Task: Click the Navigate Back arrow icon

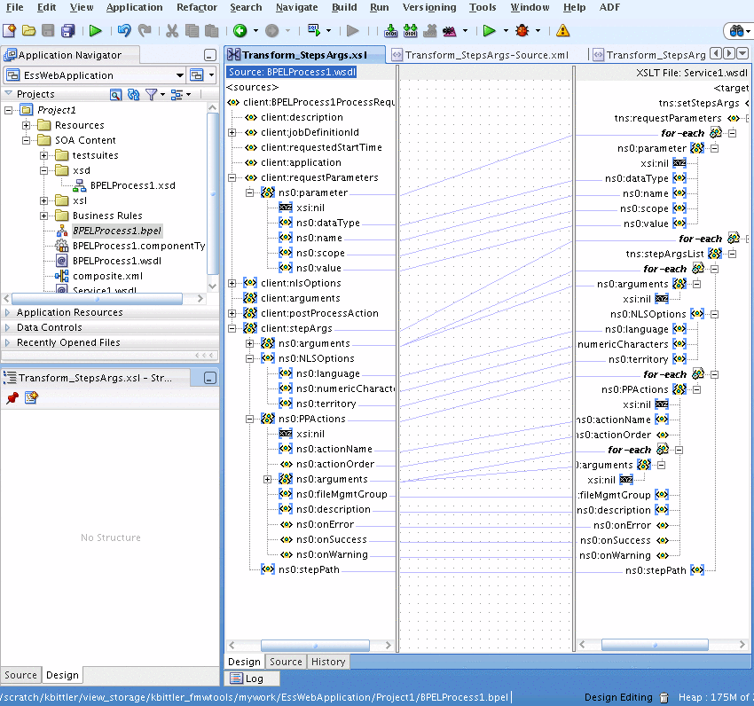Action: tap(239, 29)
